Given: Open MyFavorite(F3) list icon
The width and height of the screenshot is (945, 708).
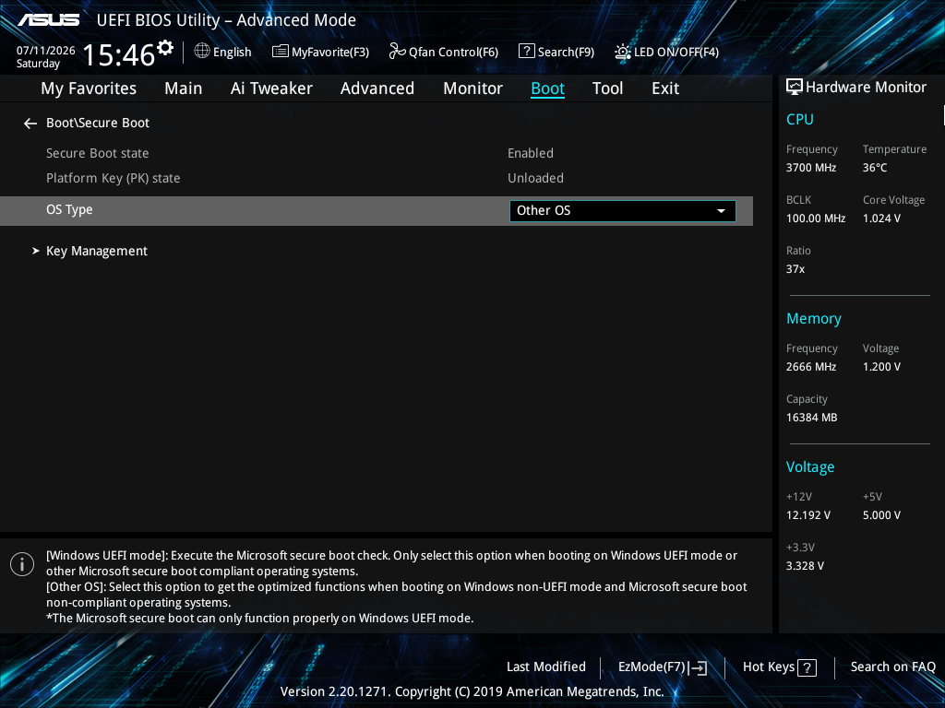Looking at the screenshot, I should point(280,52).
